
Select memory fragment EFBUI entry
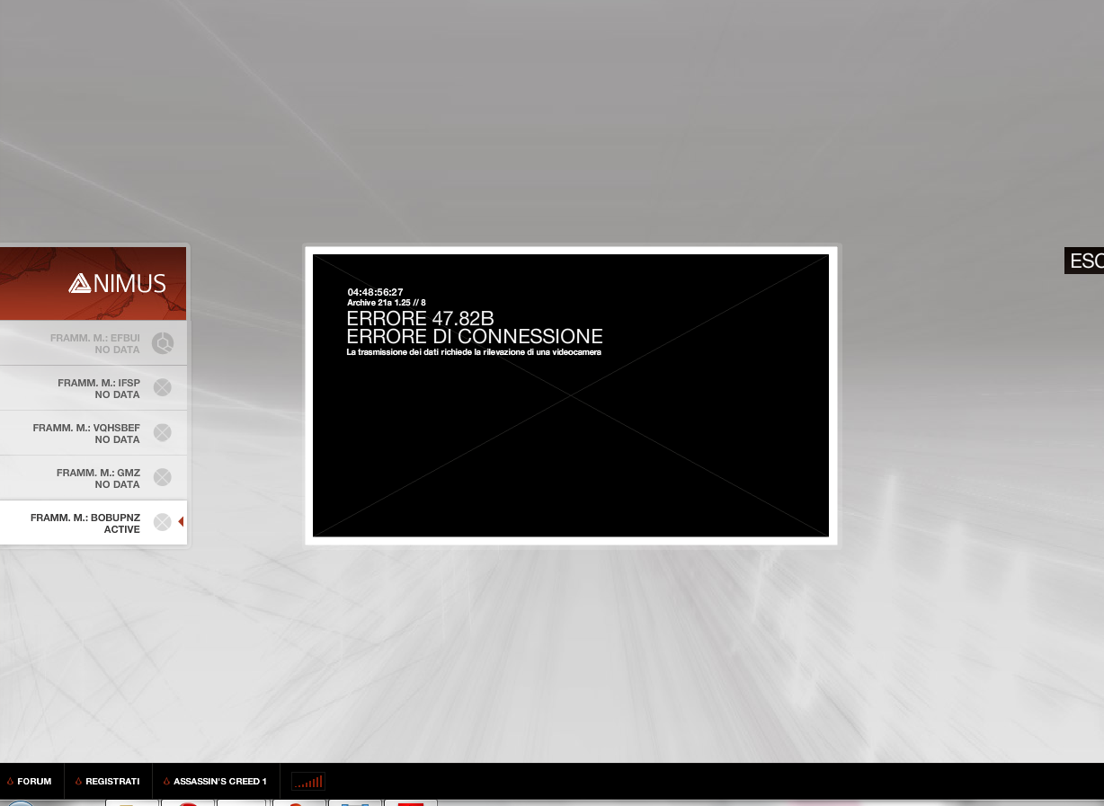click(93, 343)
